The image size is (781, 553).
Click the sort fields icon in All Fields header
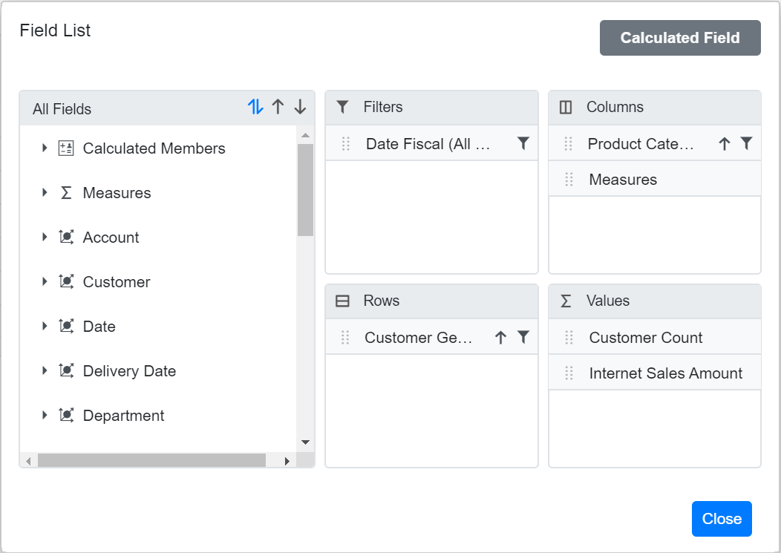[x=255, y=107]
